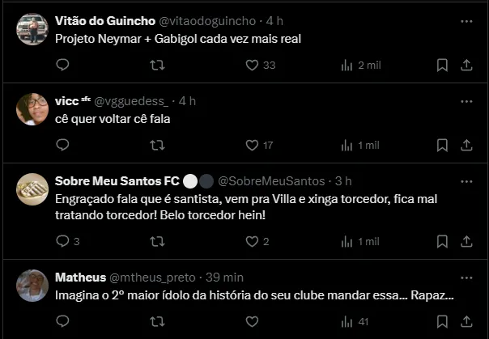Screen dimensions: 489x339
Task: Open the @vitaodoguincho handle link
Action: click(x=210, y=20)
